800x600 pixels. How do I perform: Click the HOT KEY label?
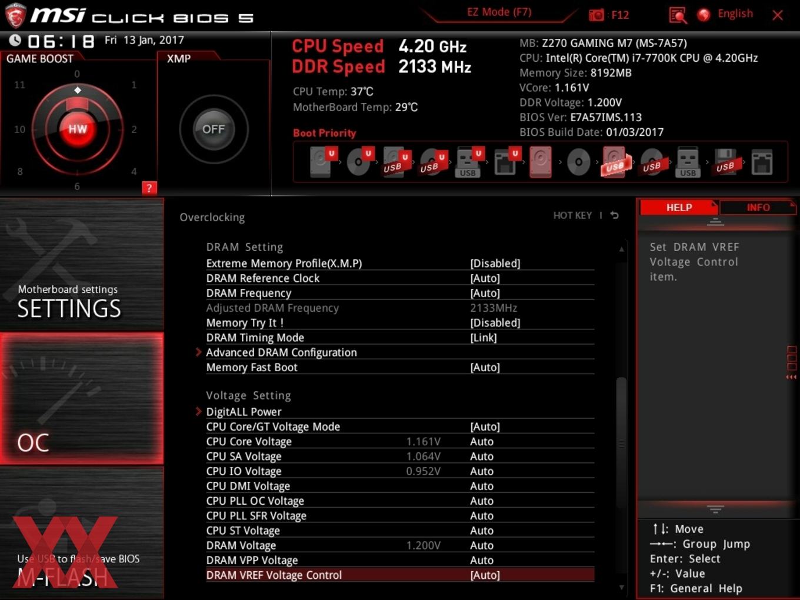(572, 215)
